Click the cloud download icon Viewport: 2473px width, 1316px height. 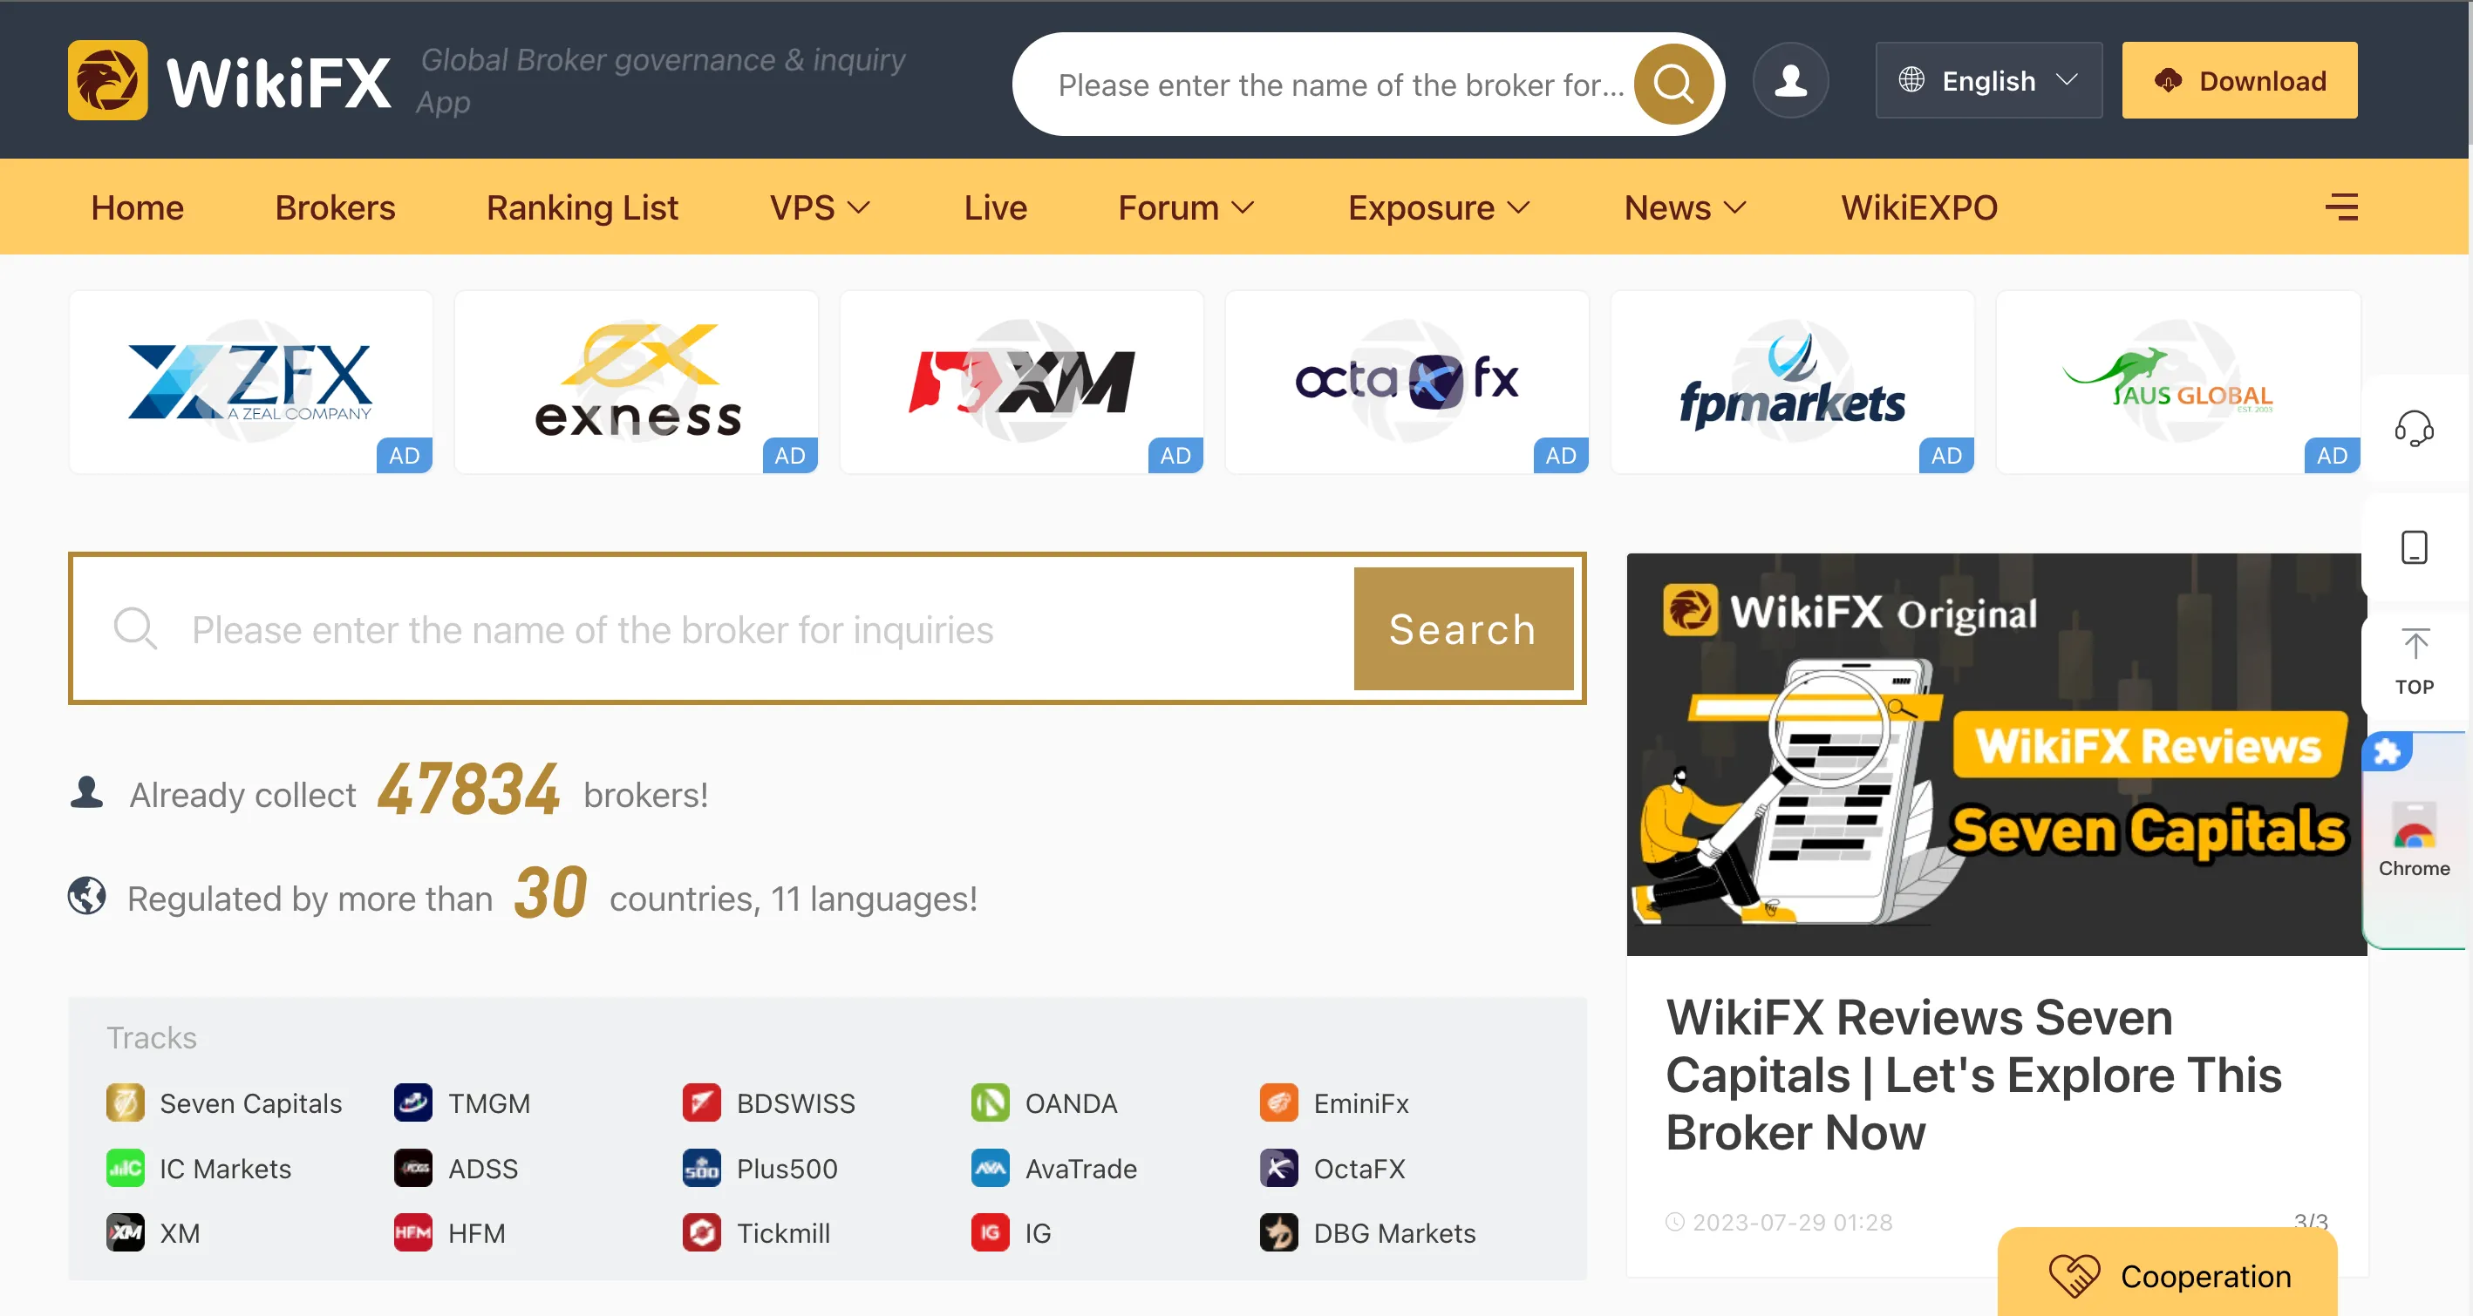[x=2168, y=80]
